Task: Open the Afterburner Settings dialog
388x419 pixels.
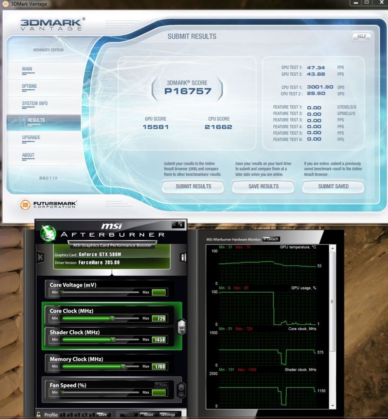Action: [x=168, y=414]
